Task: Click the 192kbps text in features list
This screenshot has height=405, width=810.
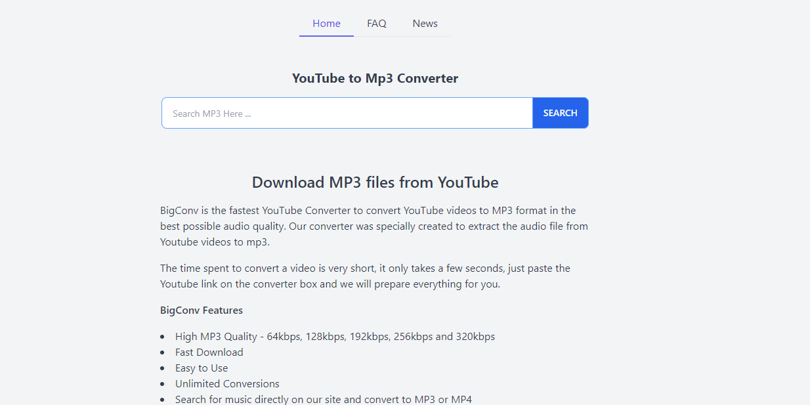Action: 370,337
